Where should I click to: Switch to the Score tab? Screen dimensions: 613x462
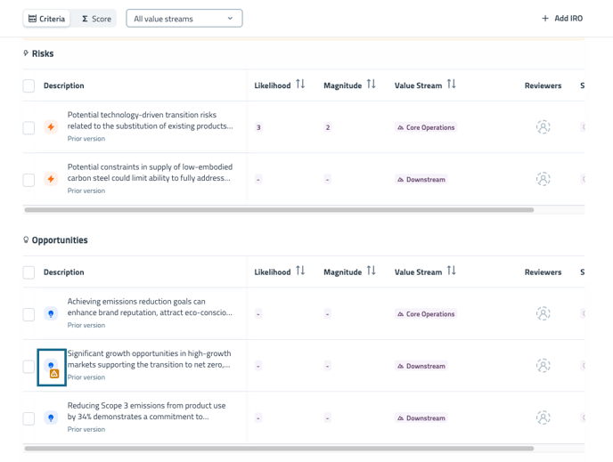[x=96, y=19]
